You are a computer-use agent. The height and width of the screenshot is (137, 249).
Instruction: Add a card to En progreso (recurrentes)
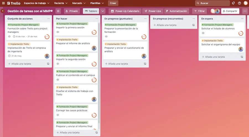165,25
